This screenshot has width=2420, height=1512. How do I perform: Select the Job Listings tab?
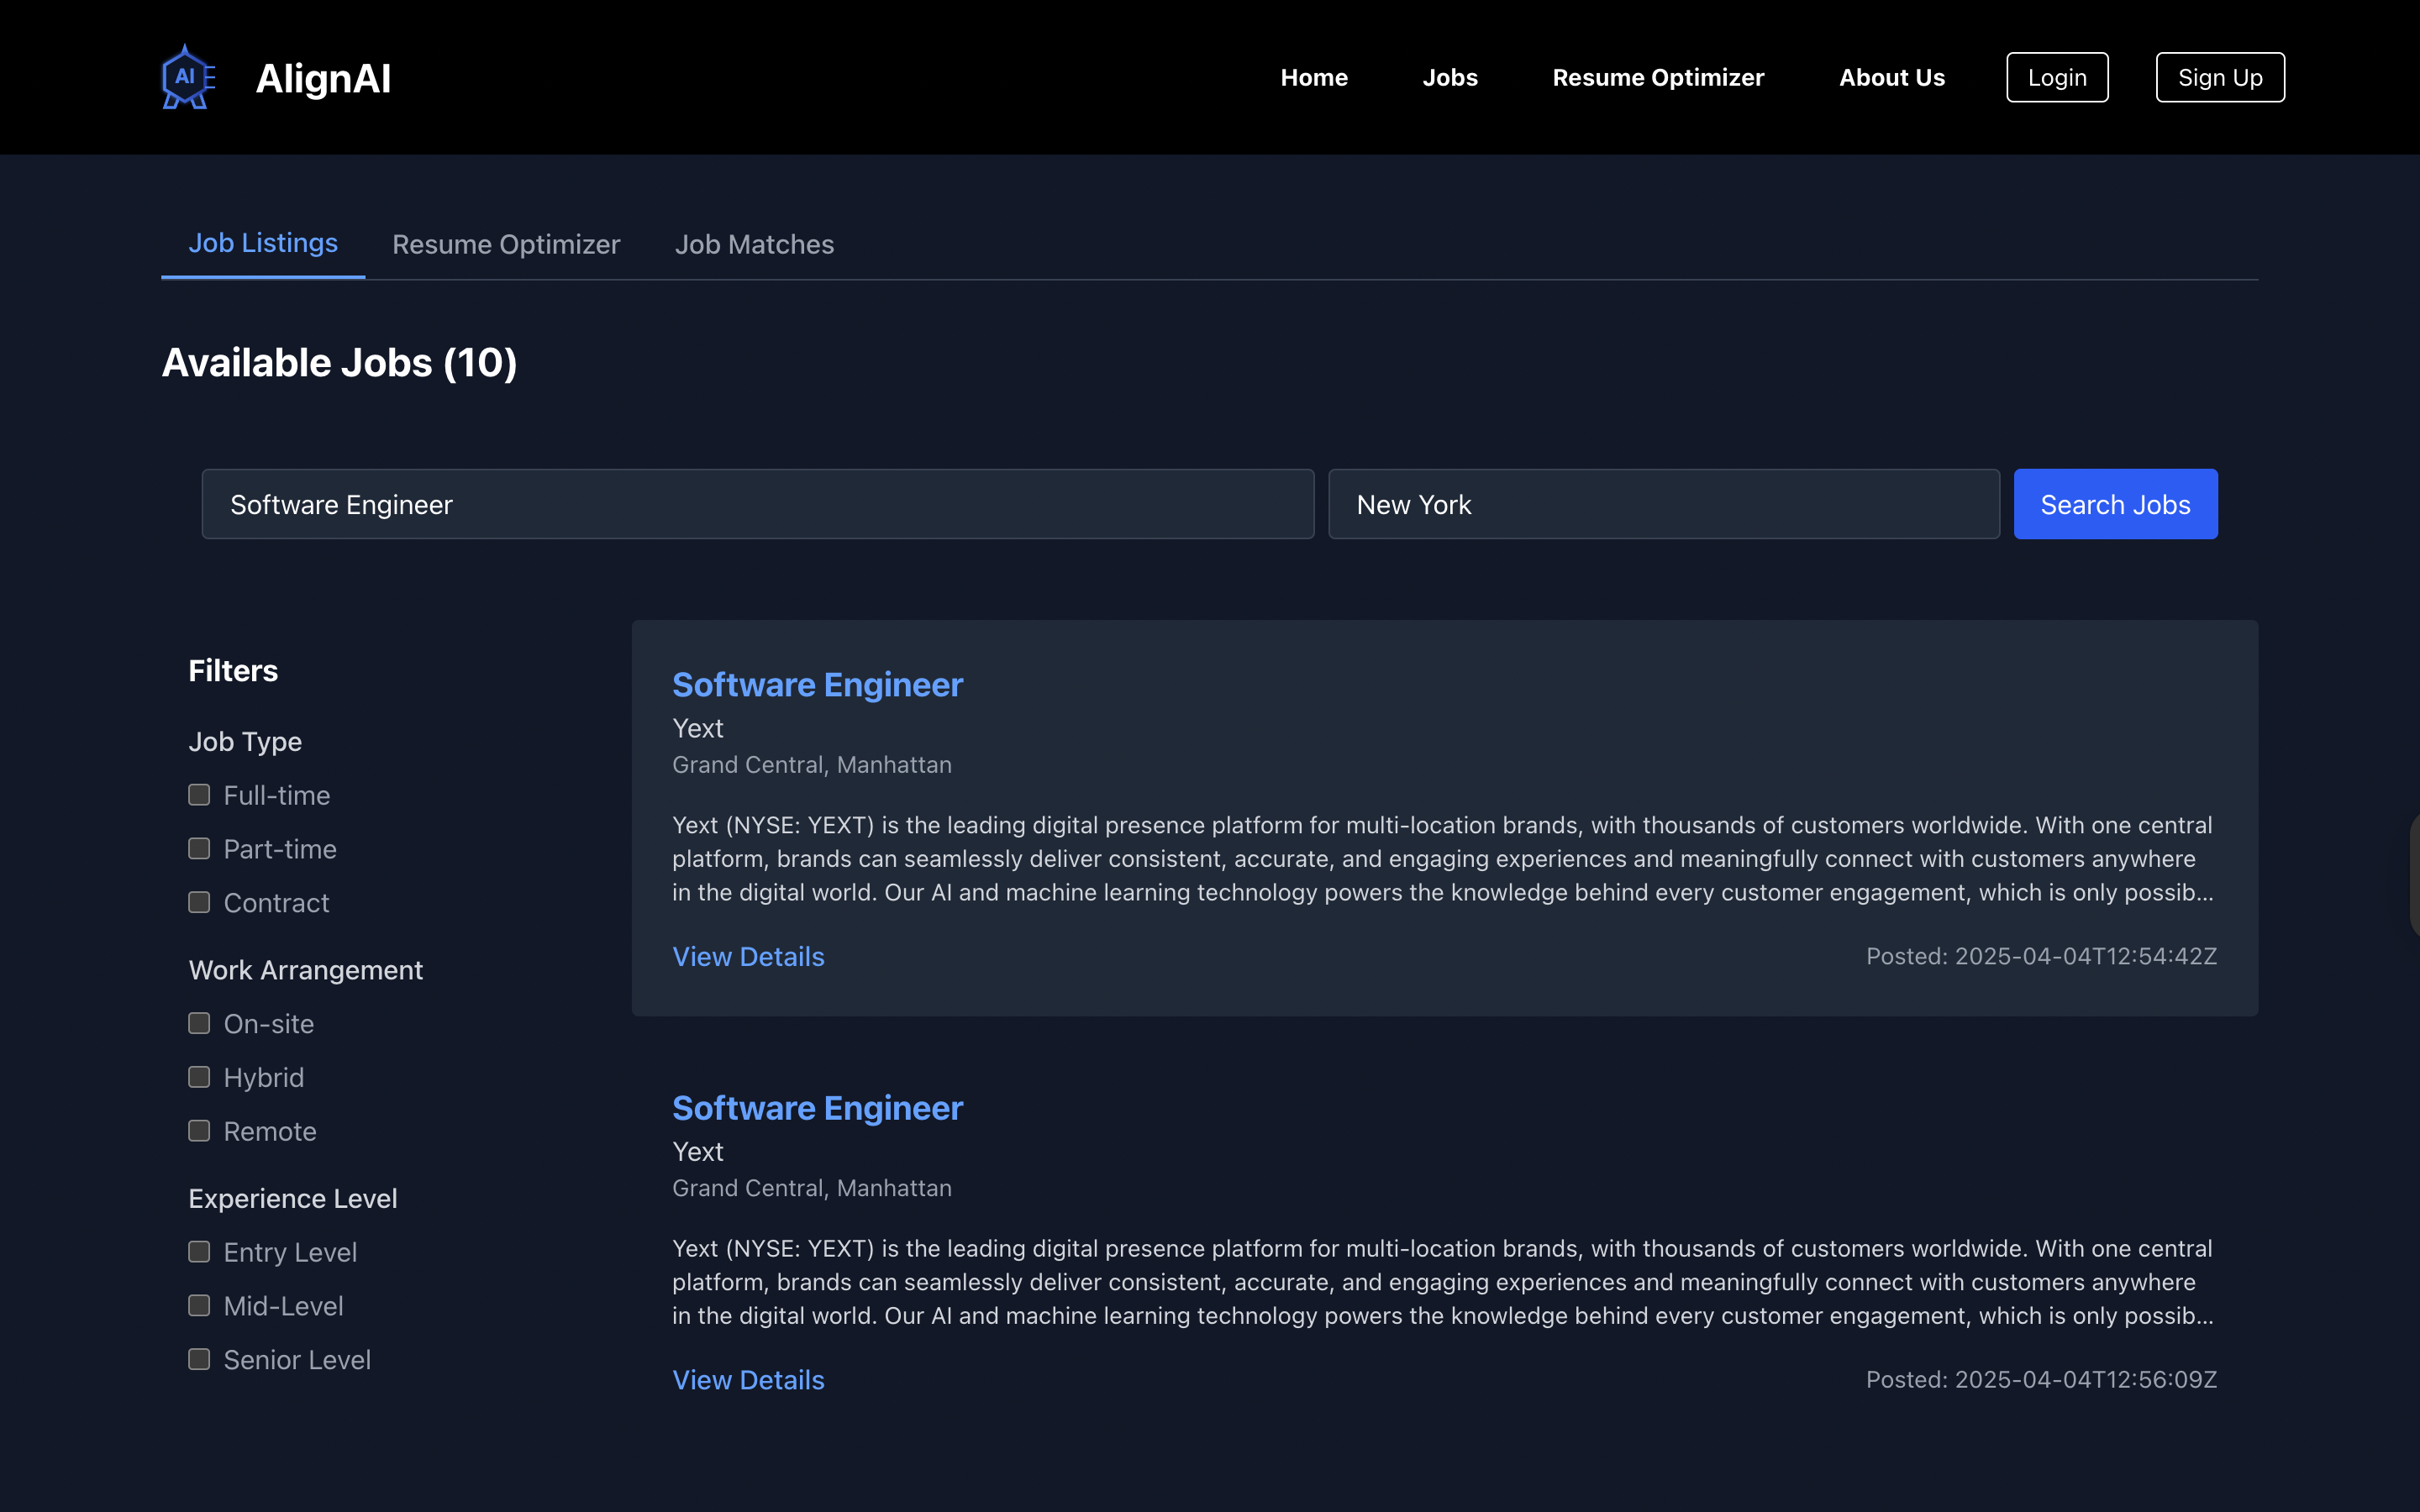coord(263,243)
